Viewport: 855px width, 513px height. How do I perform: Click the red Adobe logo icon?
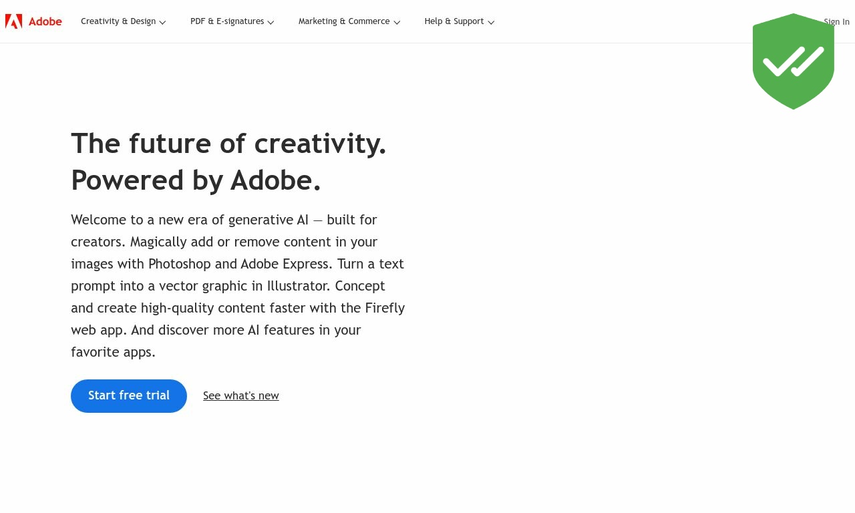pyautogui.click(x=13, y=21)
